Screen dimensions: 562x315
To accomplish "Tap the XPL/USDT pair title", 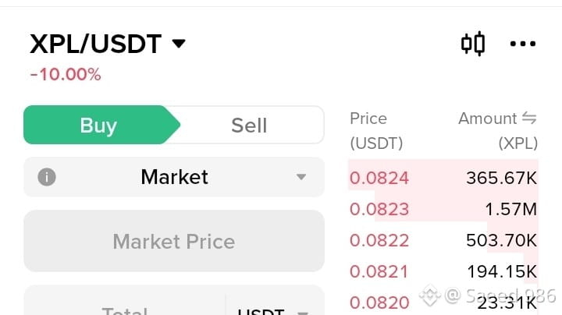I will click(95, 44).
